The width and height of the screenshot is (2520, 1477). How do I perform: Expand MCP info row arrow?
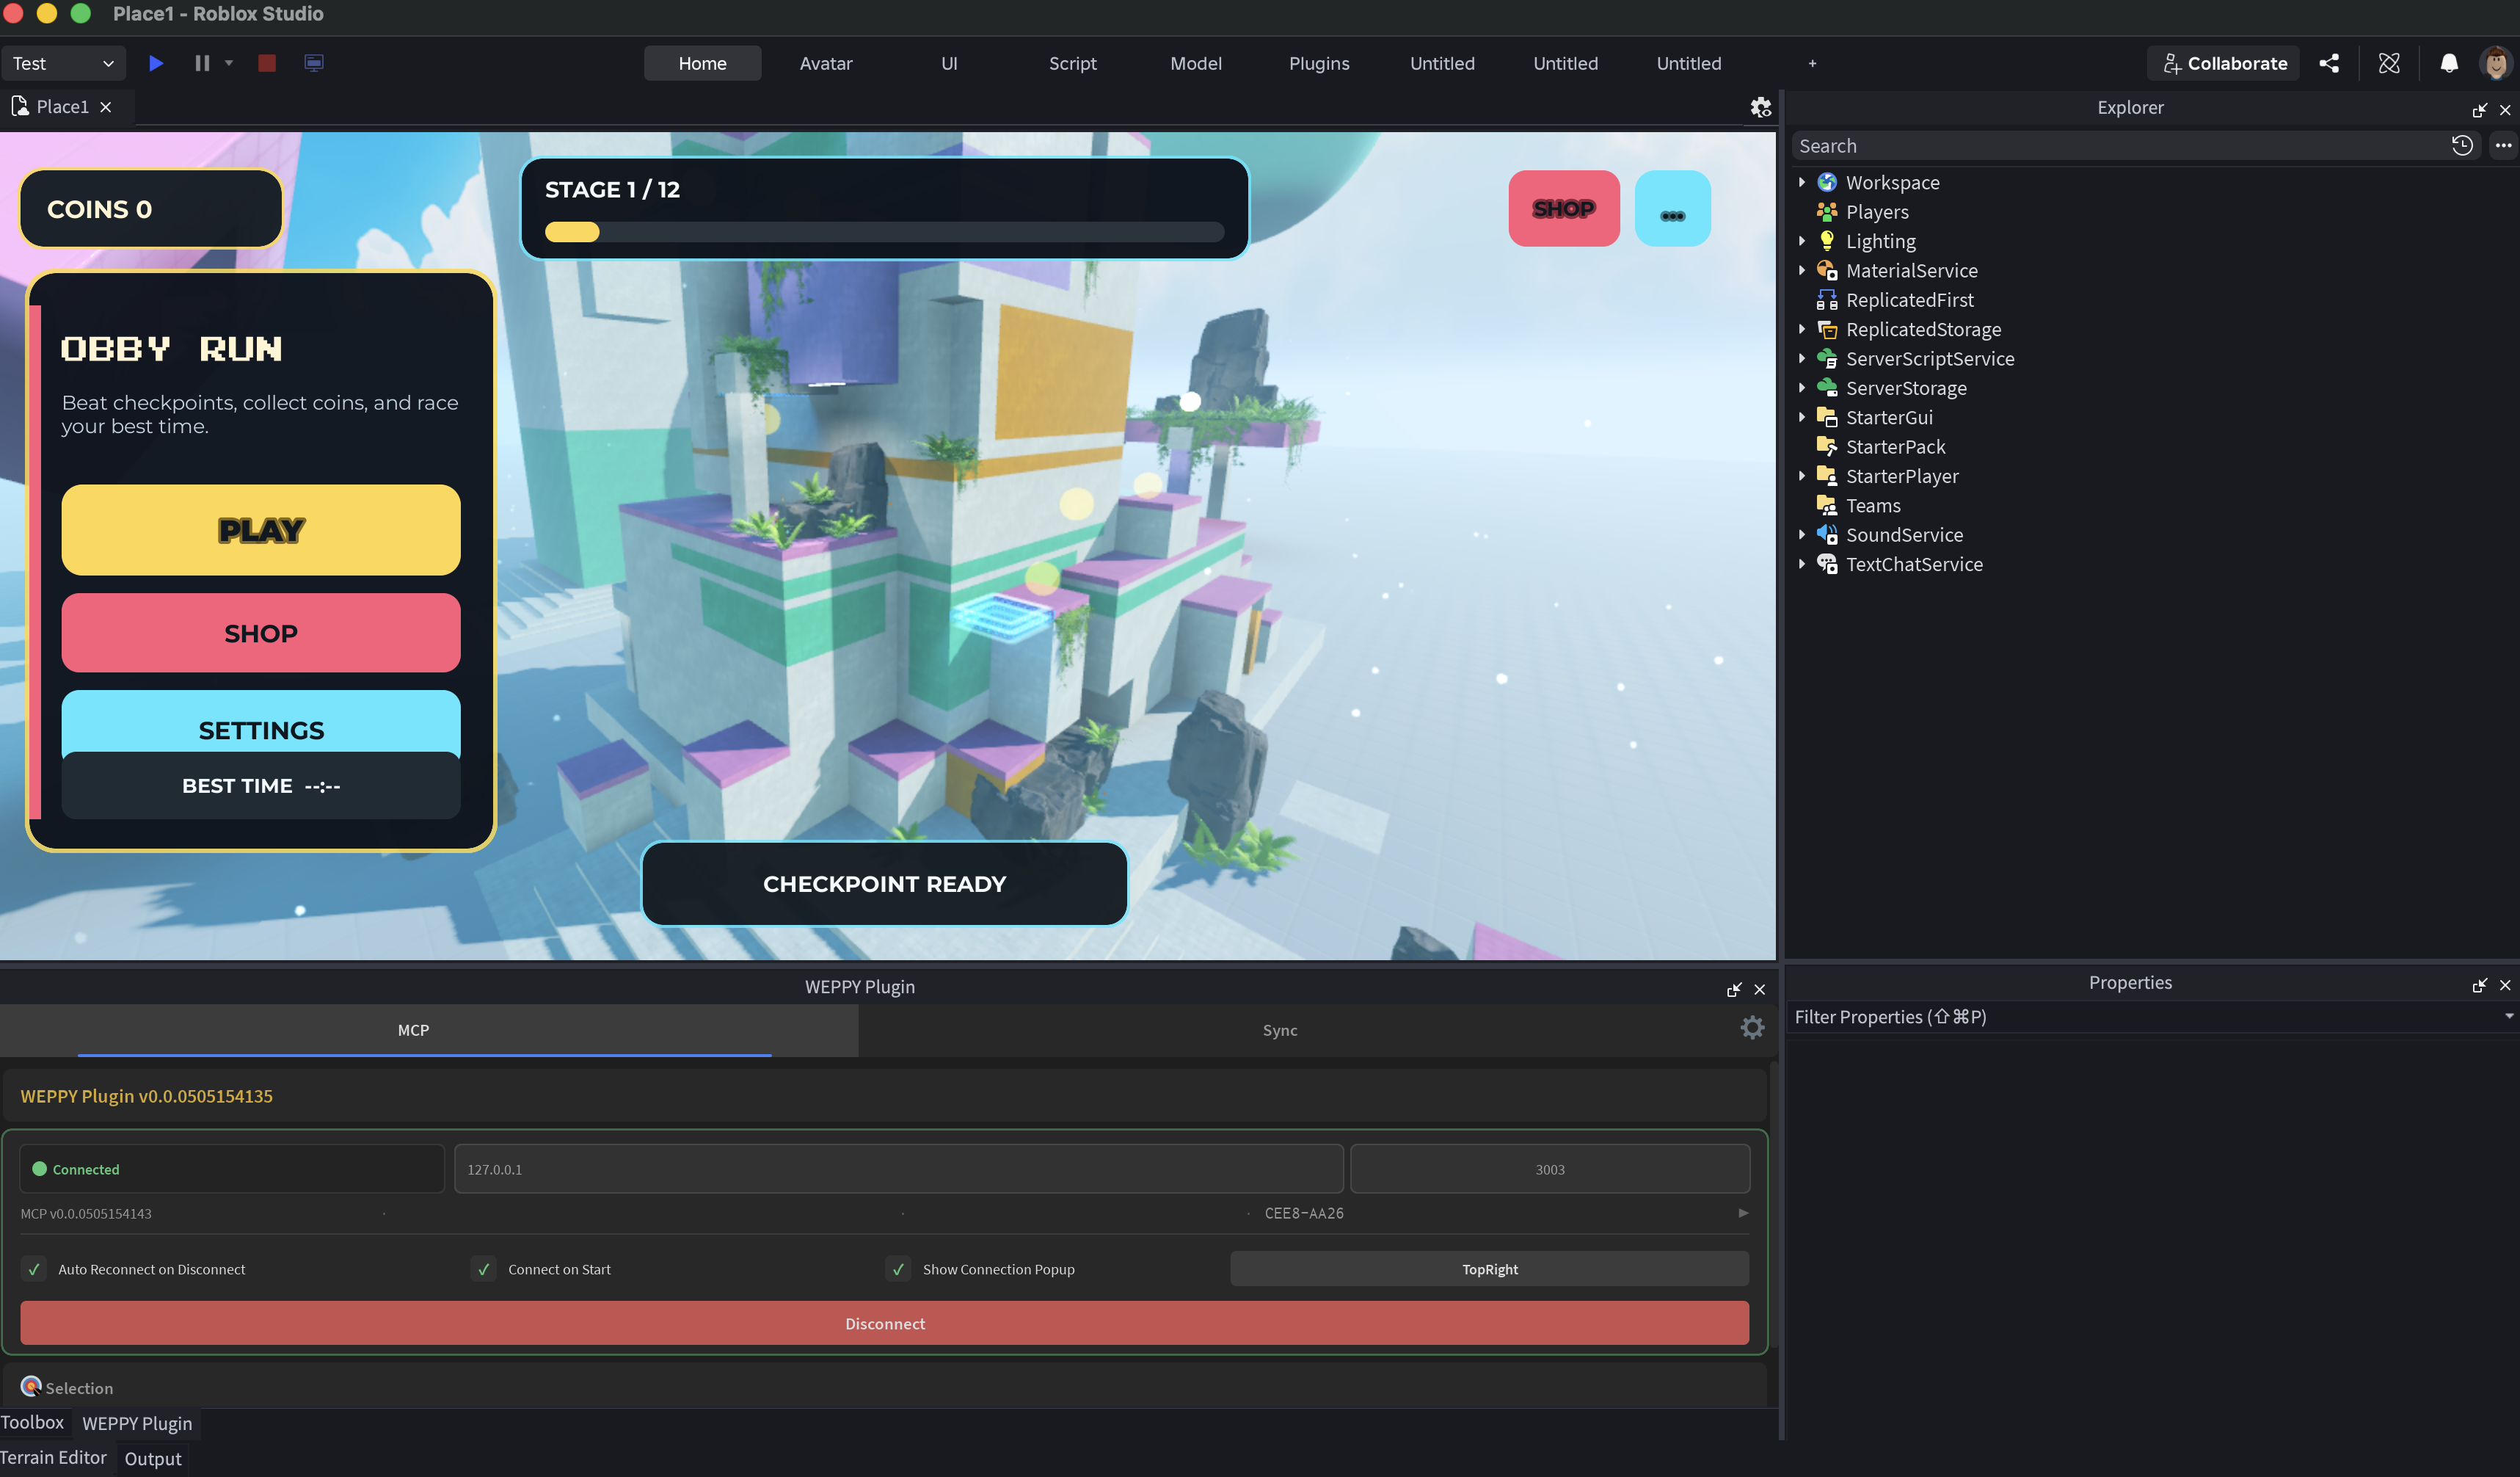pos(1743,1213)
